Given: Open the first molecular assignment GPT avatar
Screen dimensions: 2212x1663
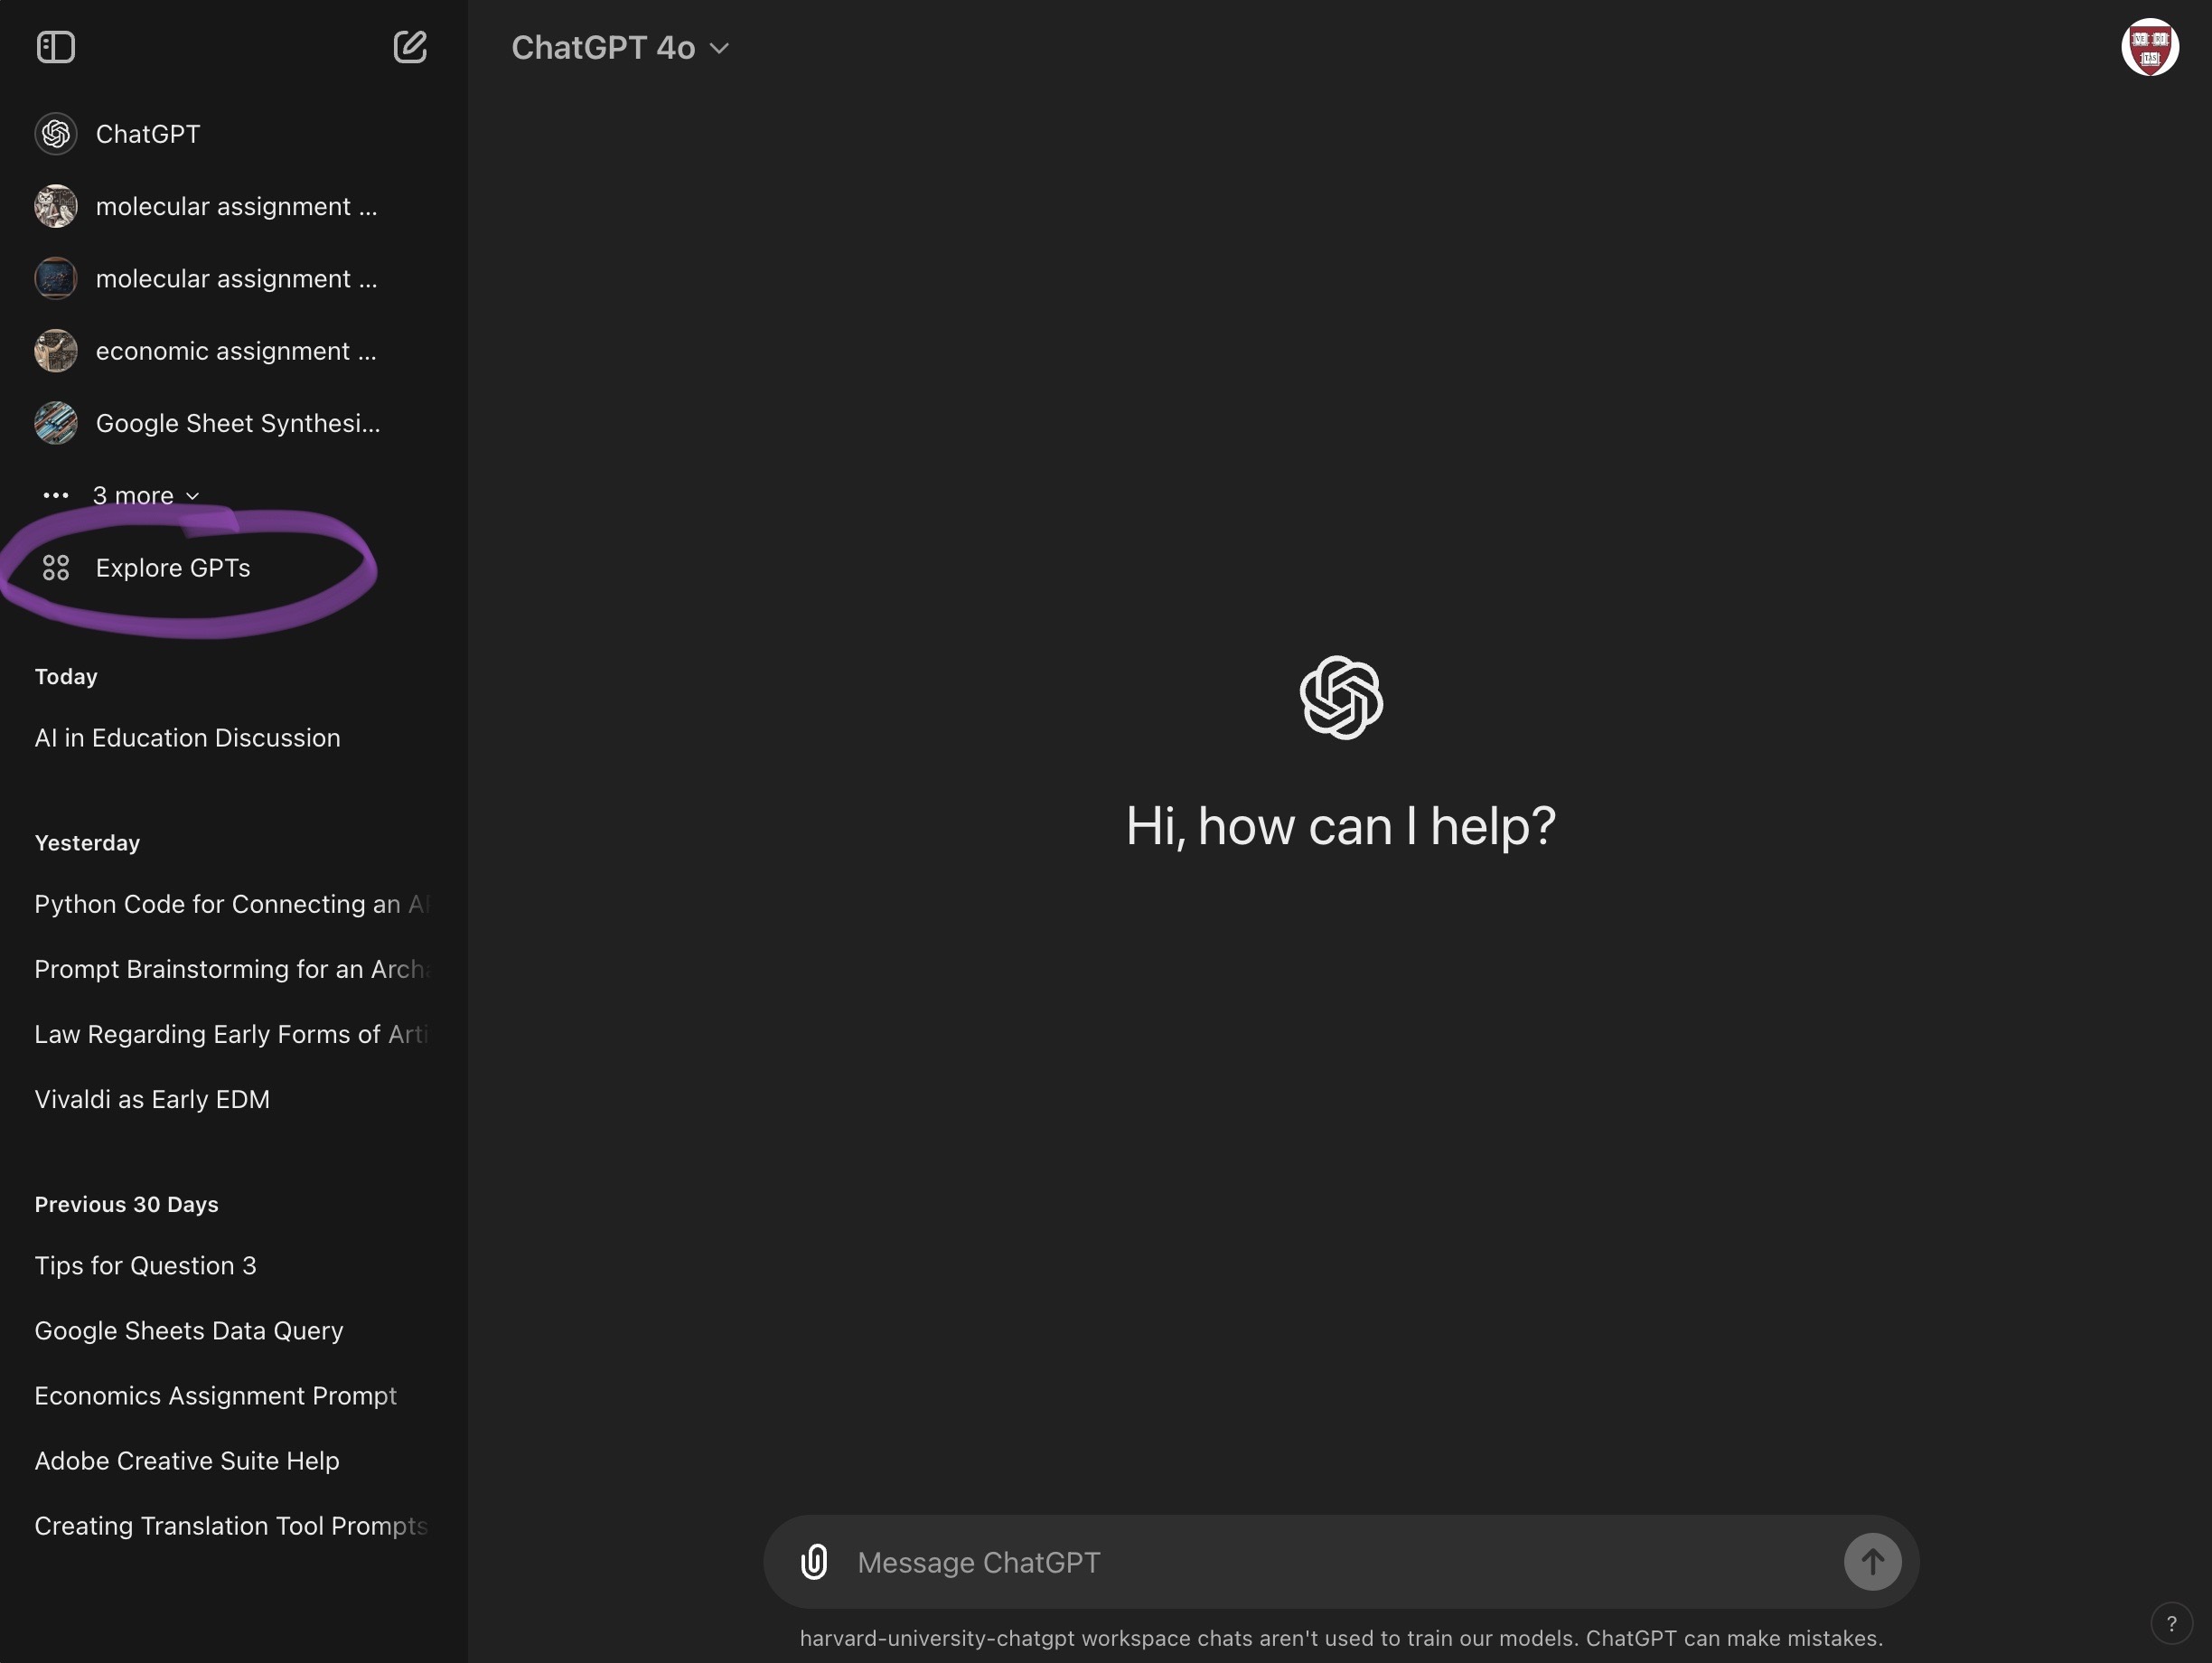Looking at the screenshot, I should 56,206.
